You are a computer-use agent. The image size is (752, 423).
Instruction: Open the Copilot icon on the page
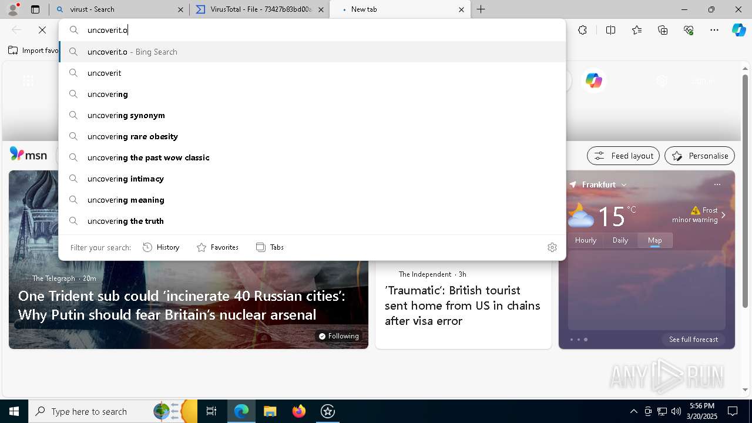coord(594,80)
